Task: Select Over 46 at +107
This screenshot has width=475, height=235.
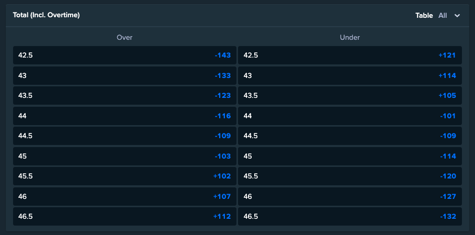Action: click(x=125, y=196)
